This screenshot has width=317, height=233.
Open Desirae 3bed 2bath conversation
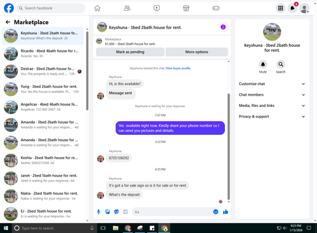tap(43, 72)
